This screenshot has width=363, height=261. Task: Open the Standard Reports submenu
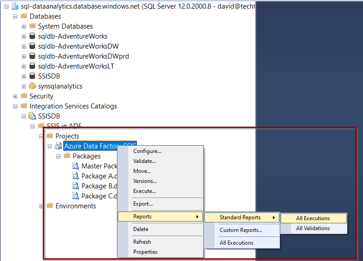(242, 217)
